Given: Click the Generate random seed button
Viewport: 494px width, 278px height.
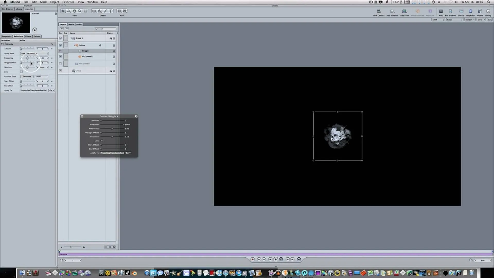Looking at the screenshot, I should [x=27, y=76].
